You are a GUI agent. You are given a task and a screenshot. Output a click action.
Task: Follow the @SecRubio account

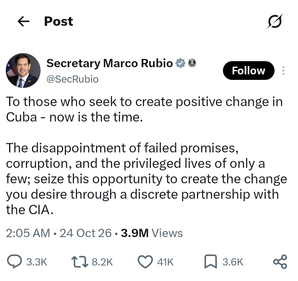tap(249, 71)
